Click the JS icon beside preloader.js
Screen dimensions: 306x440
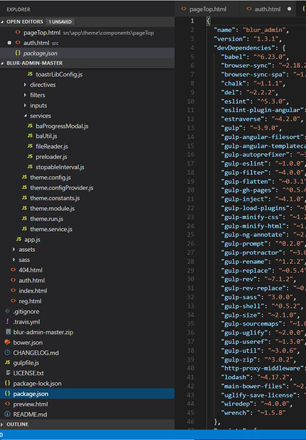point(30,156)
